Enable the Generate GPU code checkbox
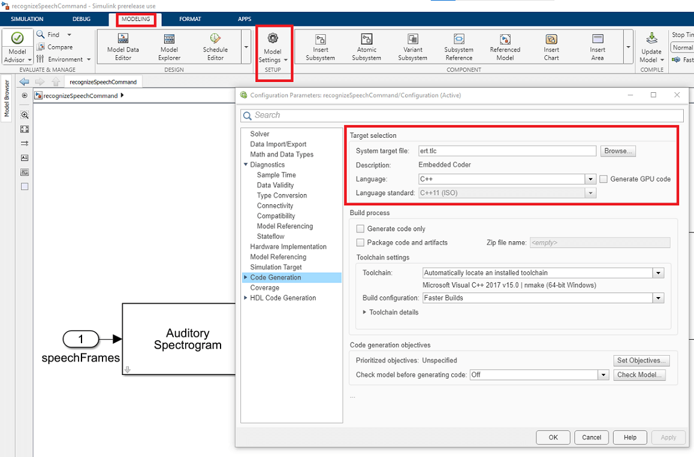 (x=604, y=179)
